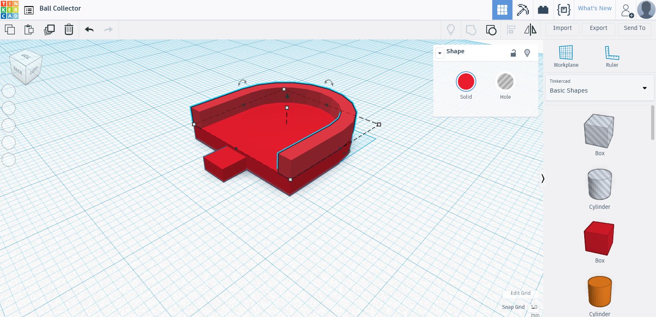Undo the last action

point(89,29)
